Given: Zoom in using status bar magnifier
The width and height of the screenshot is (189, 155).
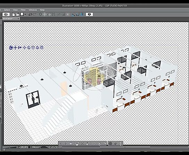Looking at the screenshot, I should click(26, 147).
